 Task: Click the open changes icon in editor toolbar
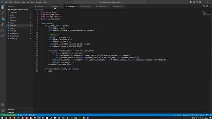[204, 6]
